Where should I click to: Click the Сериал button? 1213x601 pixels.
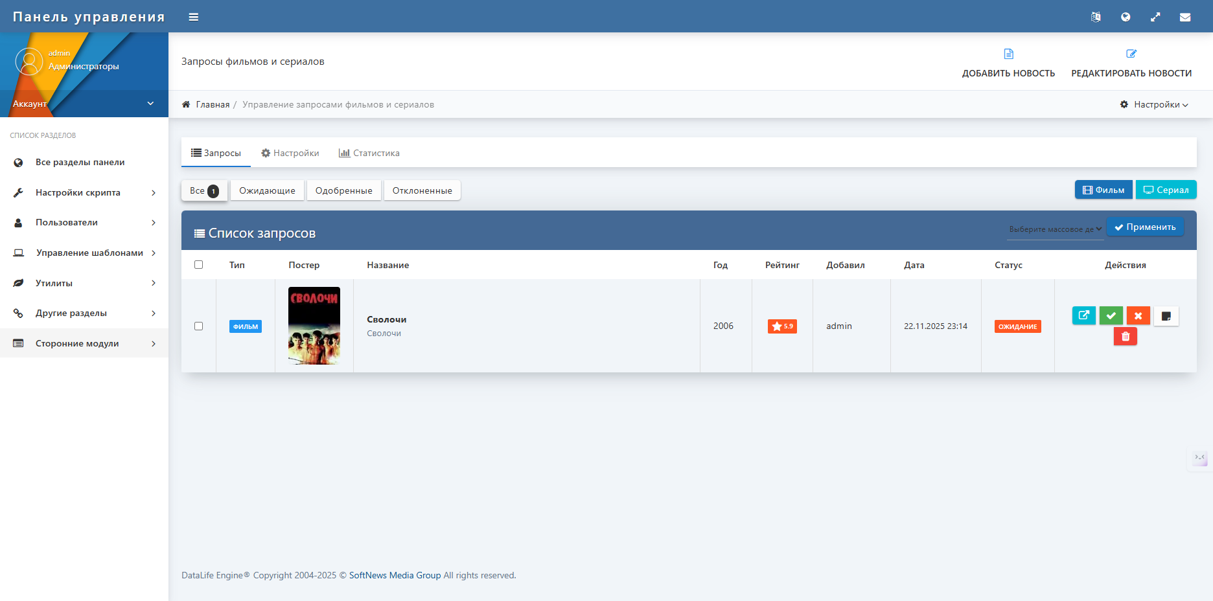(1166, 190)
